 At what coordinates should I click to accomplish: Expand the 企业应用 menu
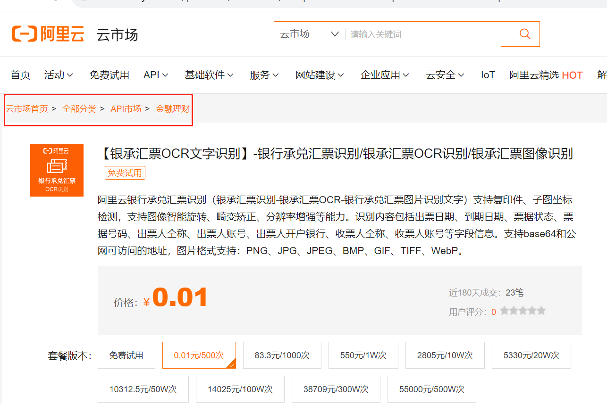click(x=385, y=75)
